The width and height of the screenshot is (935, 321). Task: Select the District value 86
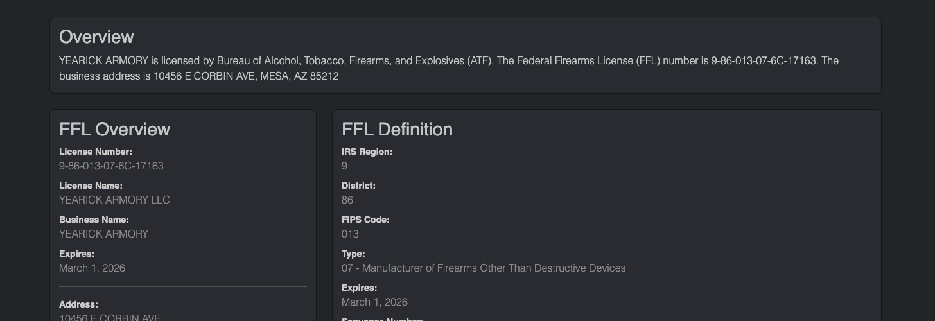[x=347, y=200]
